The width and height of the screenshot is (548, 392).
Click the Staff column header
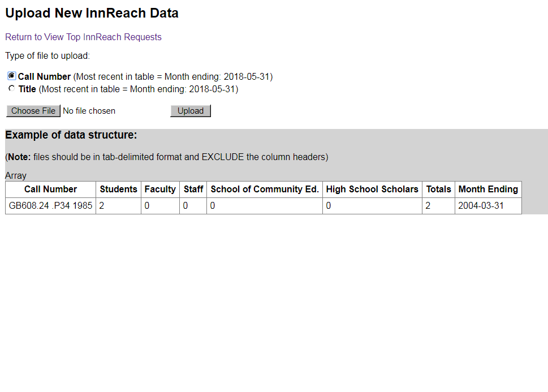193,189
